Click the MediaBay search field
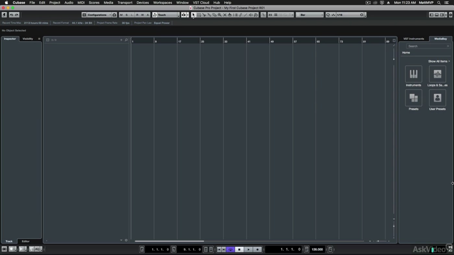Viewport: 454px width, 255px height. pyautogui.click(x=427, y=46)
